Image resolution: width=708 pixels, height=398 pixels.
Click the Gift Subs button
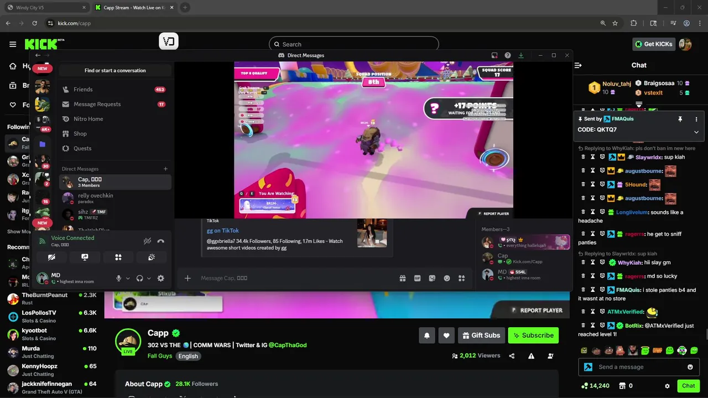click(x=481, y=335)
